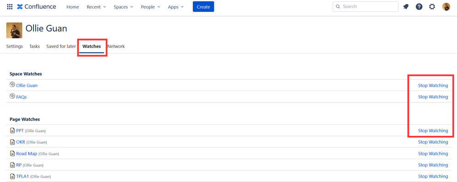Stop watching the FAQs space
Screen dimensions: 457x182
tap(433, 96)
